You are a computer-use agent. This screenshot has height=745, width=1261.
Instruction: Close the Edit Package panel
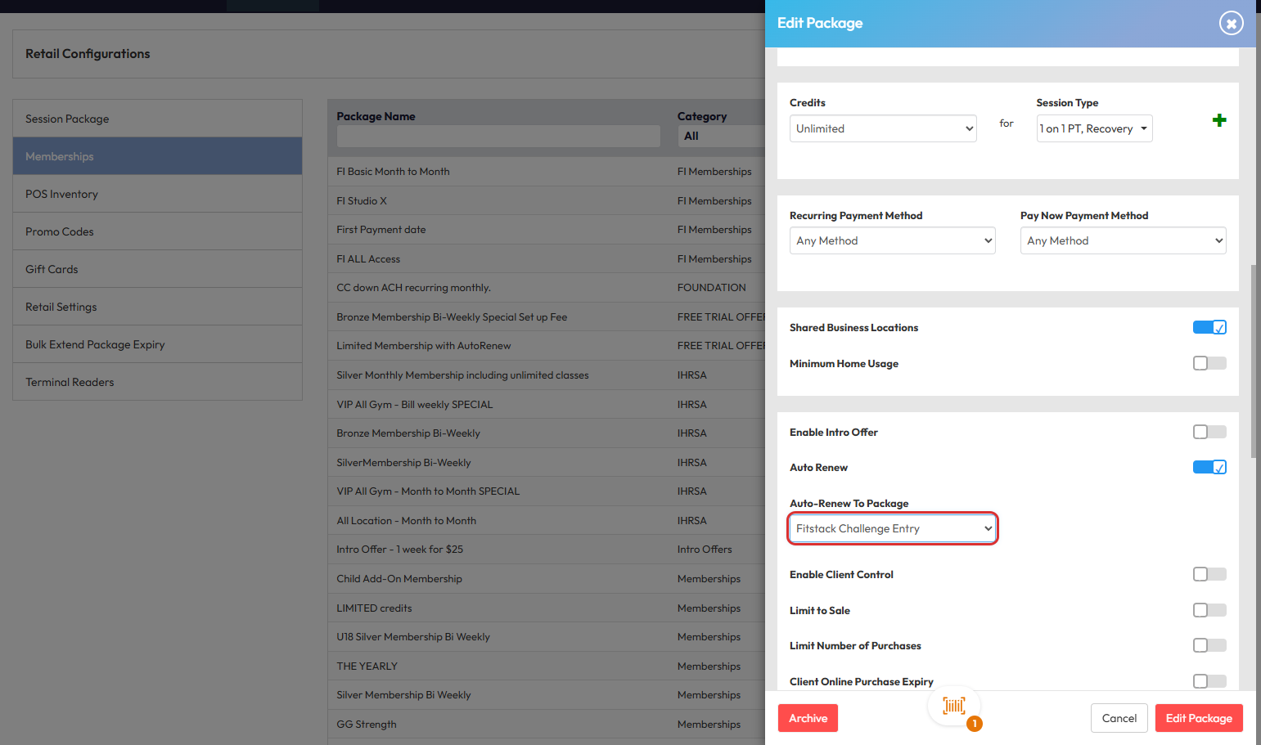(1231, 24)
